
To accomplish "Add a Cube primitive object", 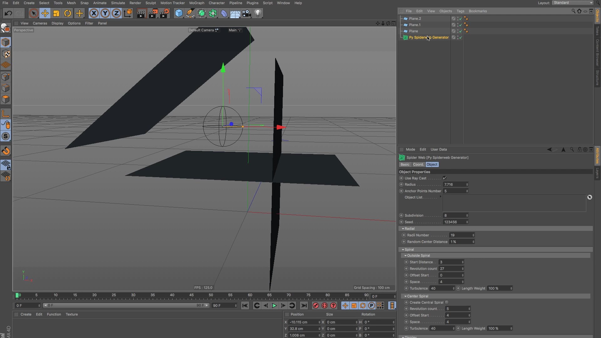I will 179,13.
